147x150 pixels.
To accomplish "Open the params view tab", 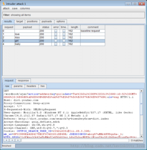I will pyautogui.click(x=18, y=86).
